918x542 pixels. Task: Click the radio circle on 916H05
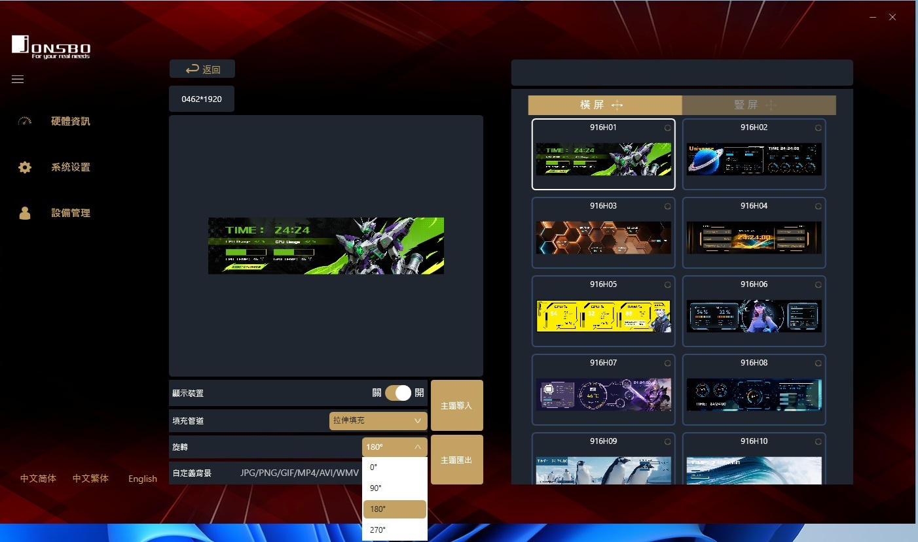coord(667,285)
